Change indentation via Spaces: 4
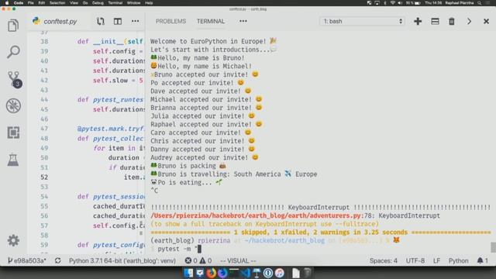 pyautogui.click(x=384, y=260)
